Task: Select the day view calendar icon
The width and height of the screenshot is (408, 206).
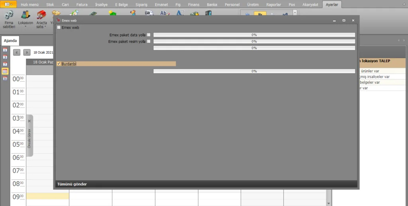Action: pyautogui.click(x=5, y=50)
